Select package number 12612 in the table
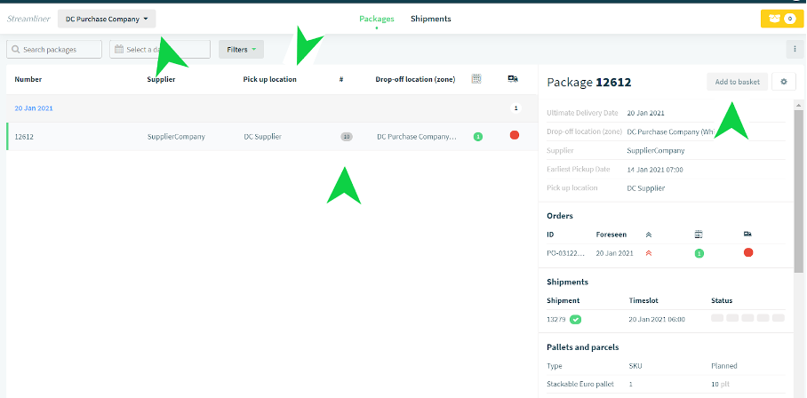This screenshot has width=807, height=398. [x=24, y=137]
